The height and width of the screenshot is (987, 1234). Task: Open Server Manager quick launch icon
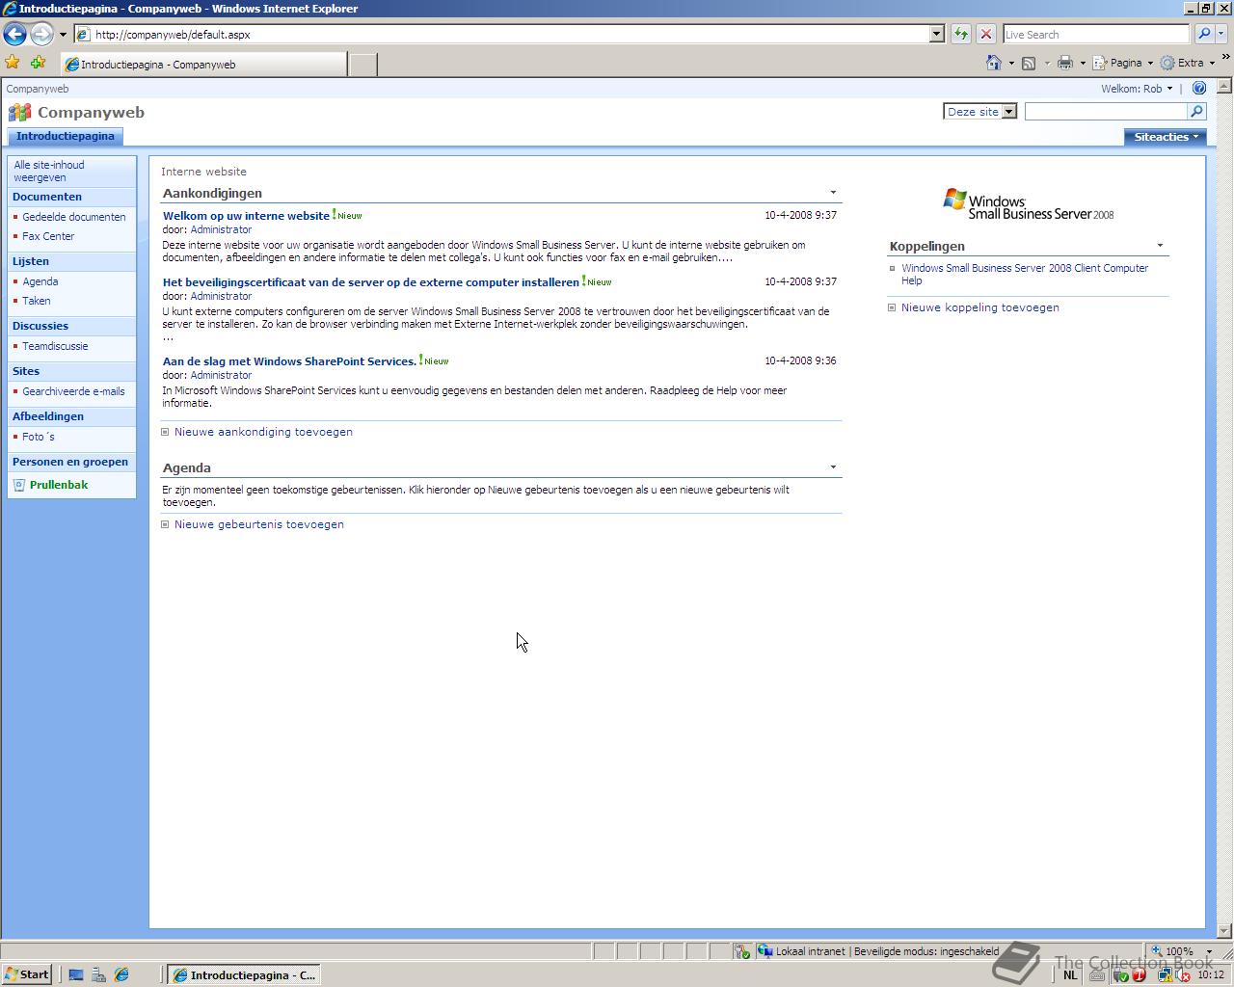click(98, 974)
